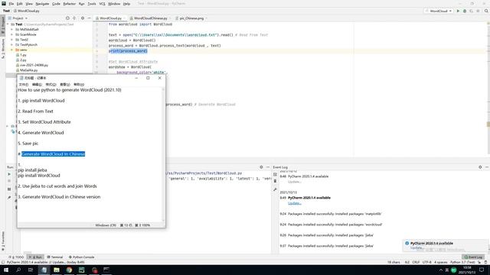This screenshot has width=490, height=275.
Task: Open the Navigate menu
Action: tap(42, 4)
